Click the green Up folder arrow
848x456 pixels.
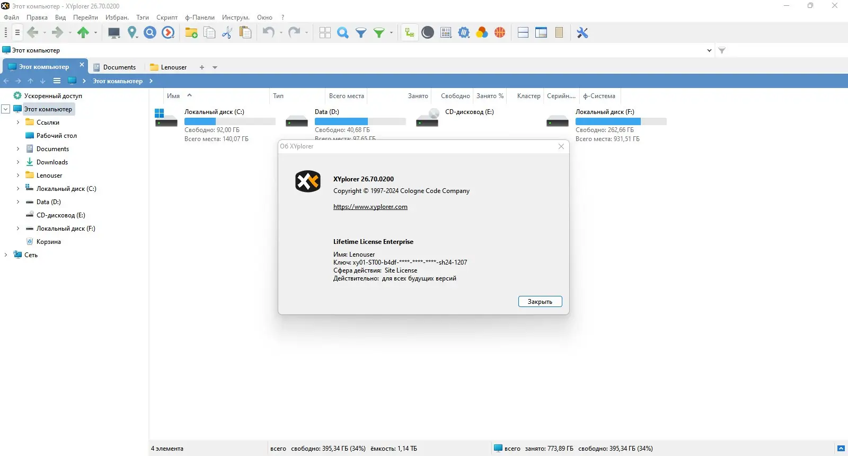[x=83, y=32]
